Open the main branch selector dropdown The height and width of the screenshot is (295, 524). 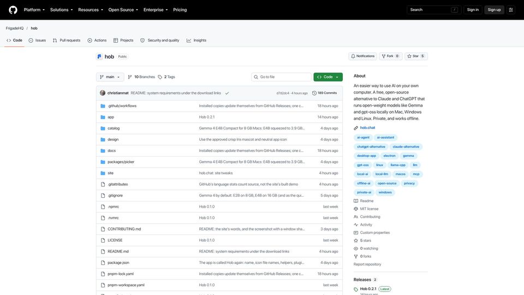point(110,77)
